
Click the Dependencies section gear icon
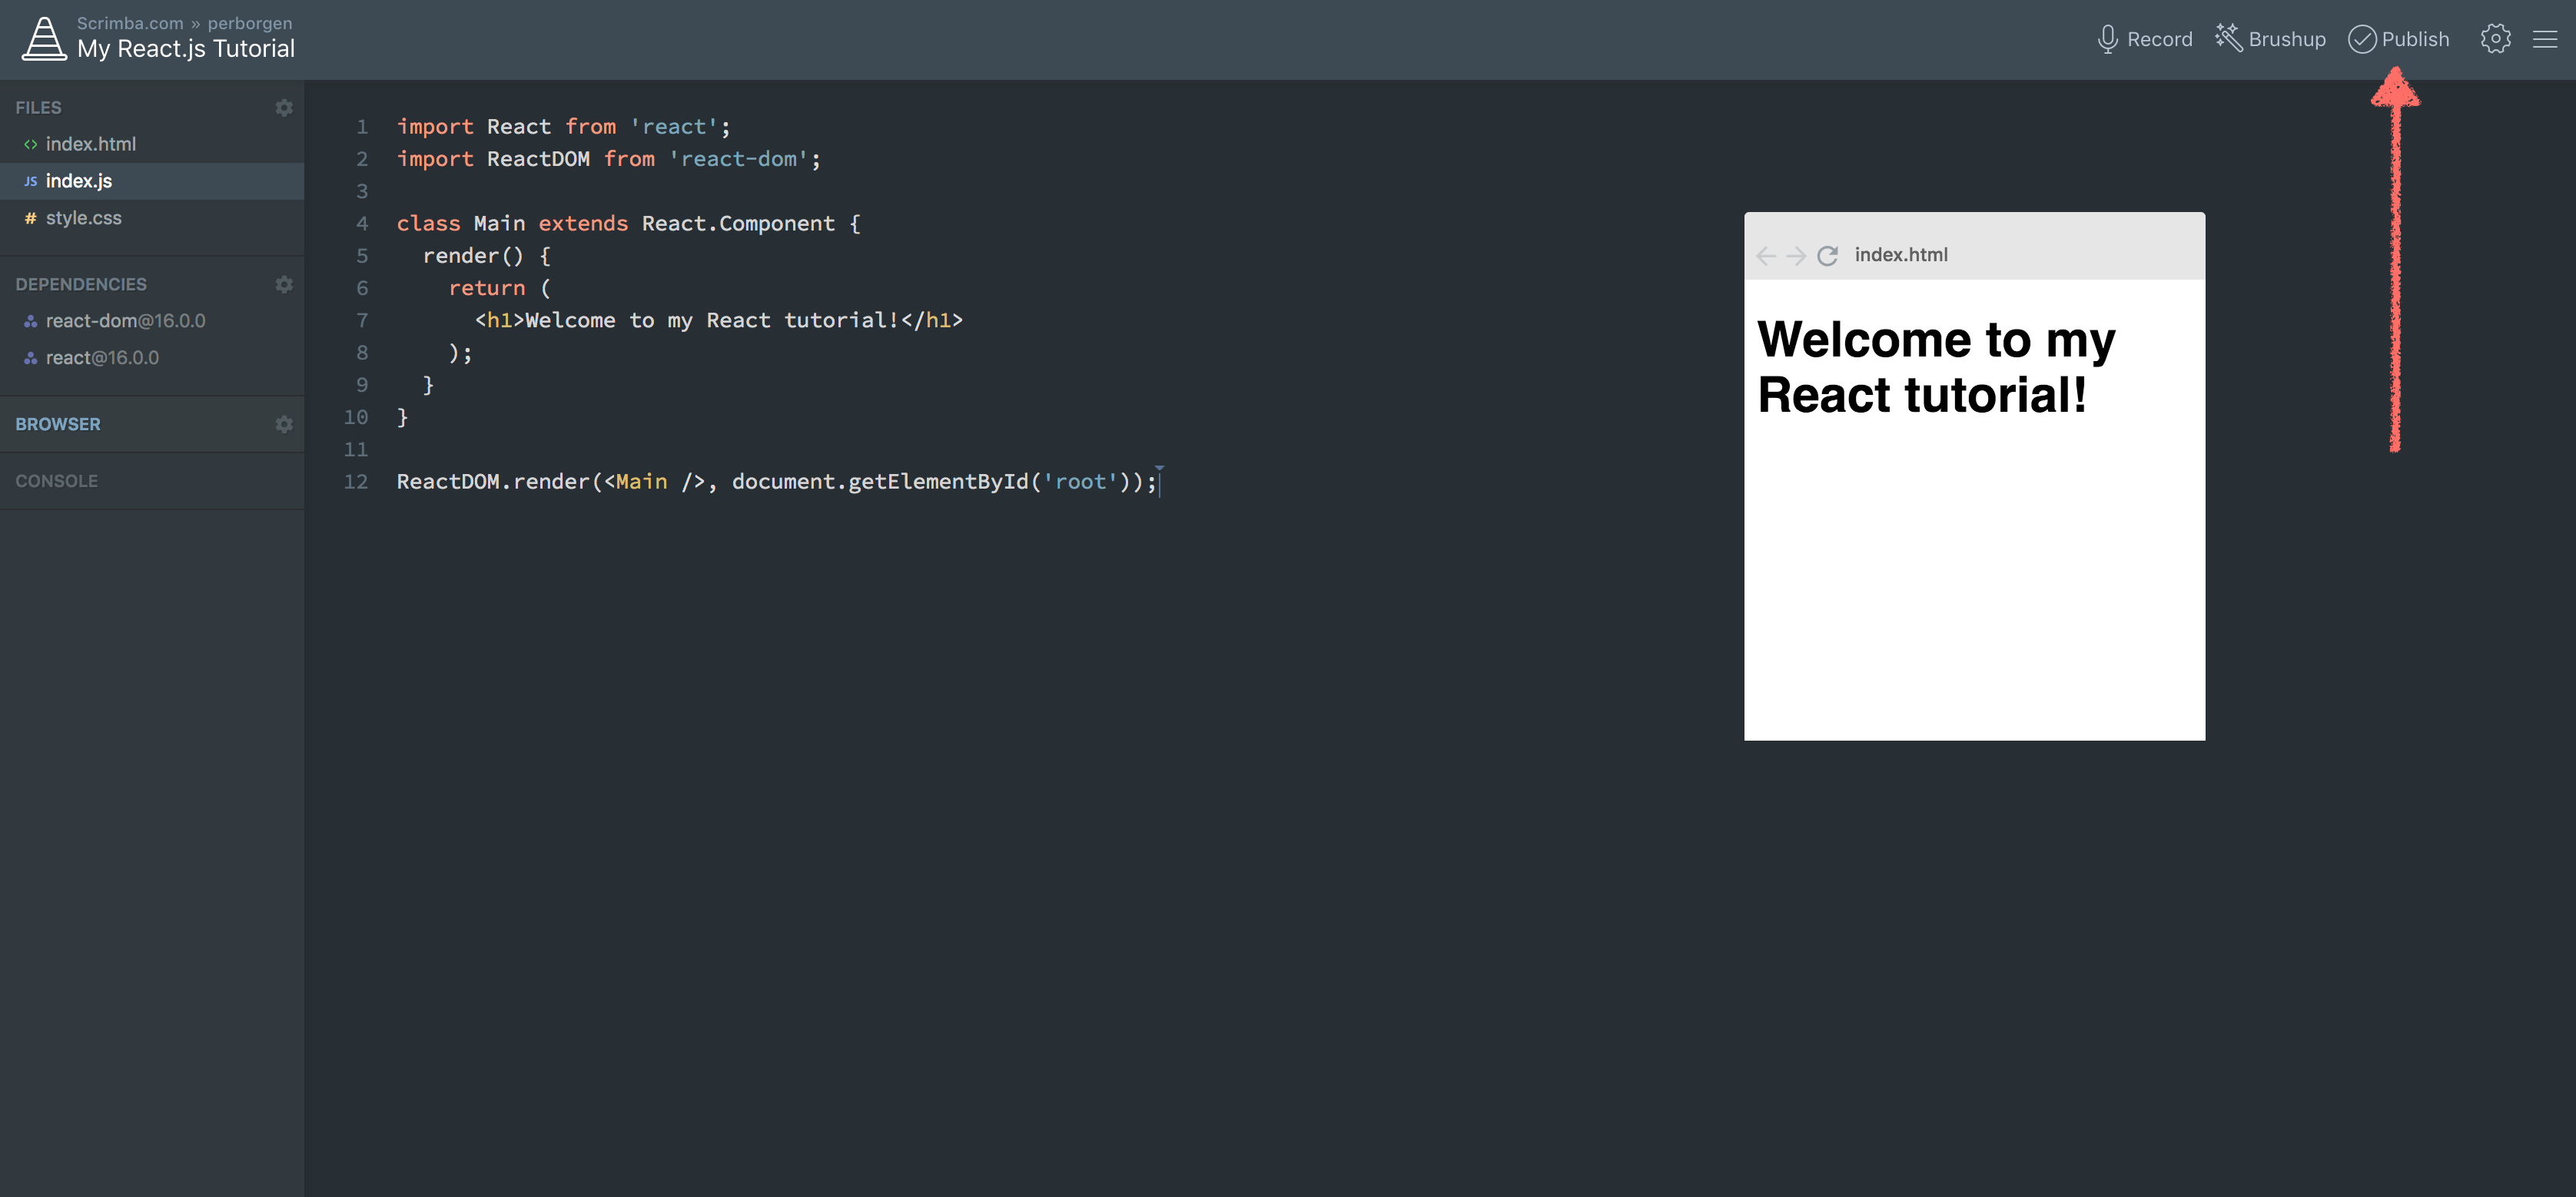point(284,284)
